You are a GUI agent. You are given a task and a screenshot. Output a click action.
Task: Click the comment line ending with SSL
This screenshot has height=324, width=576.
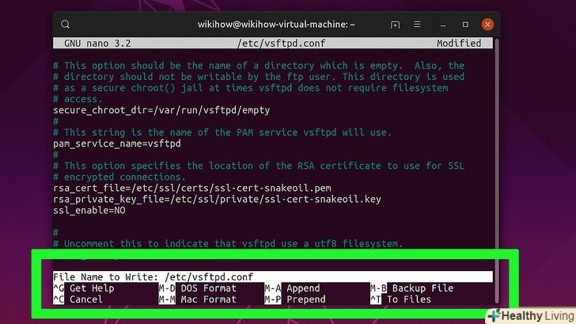point(259,166)
